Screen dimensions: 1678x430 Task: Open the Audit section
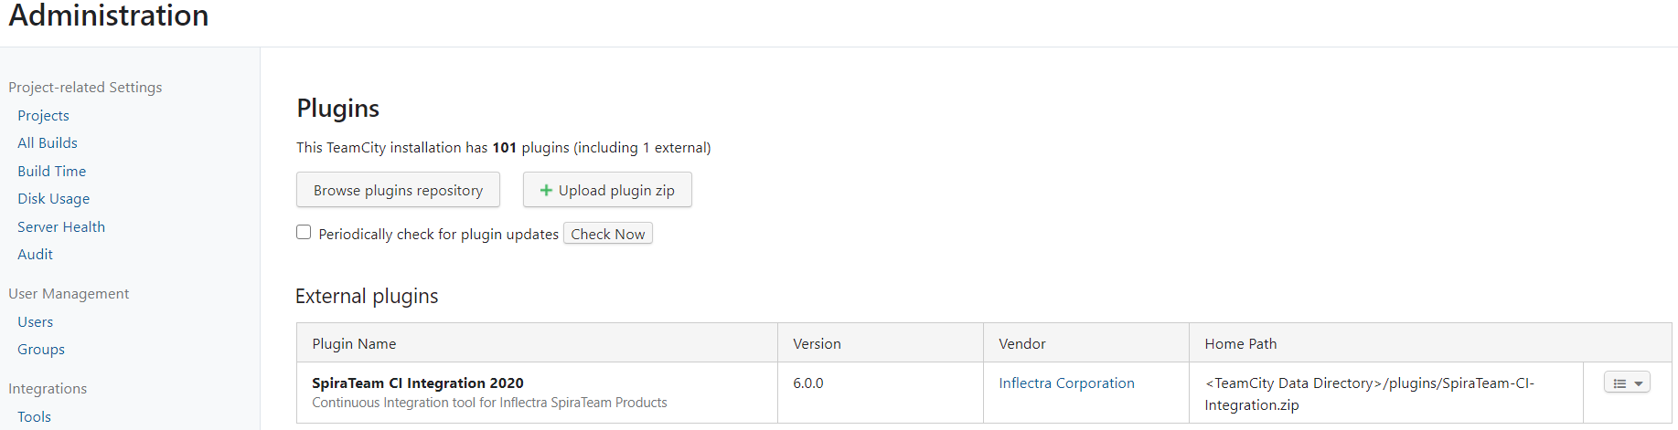point(36,254)
